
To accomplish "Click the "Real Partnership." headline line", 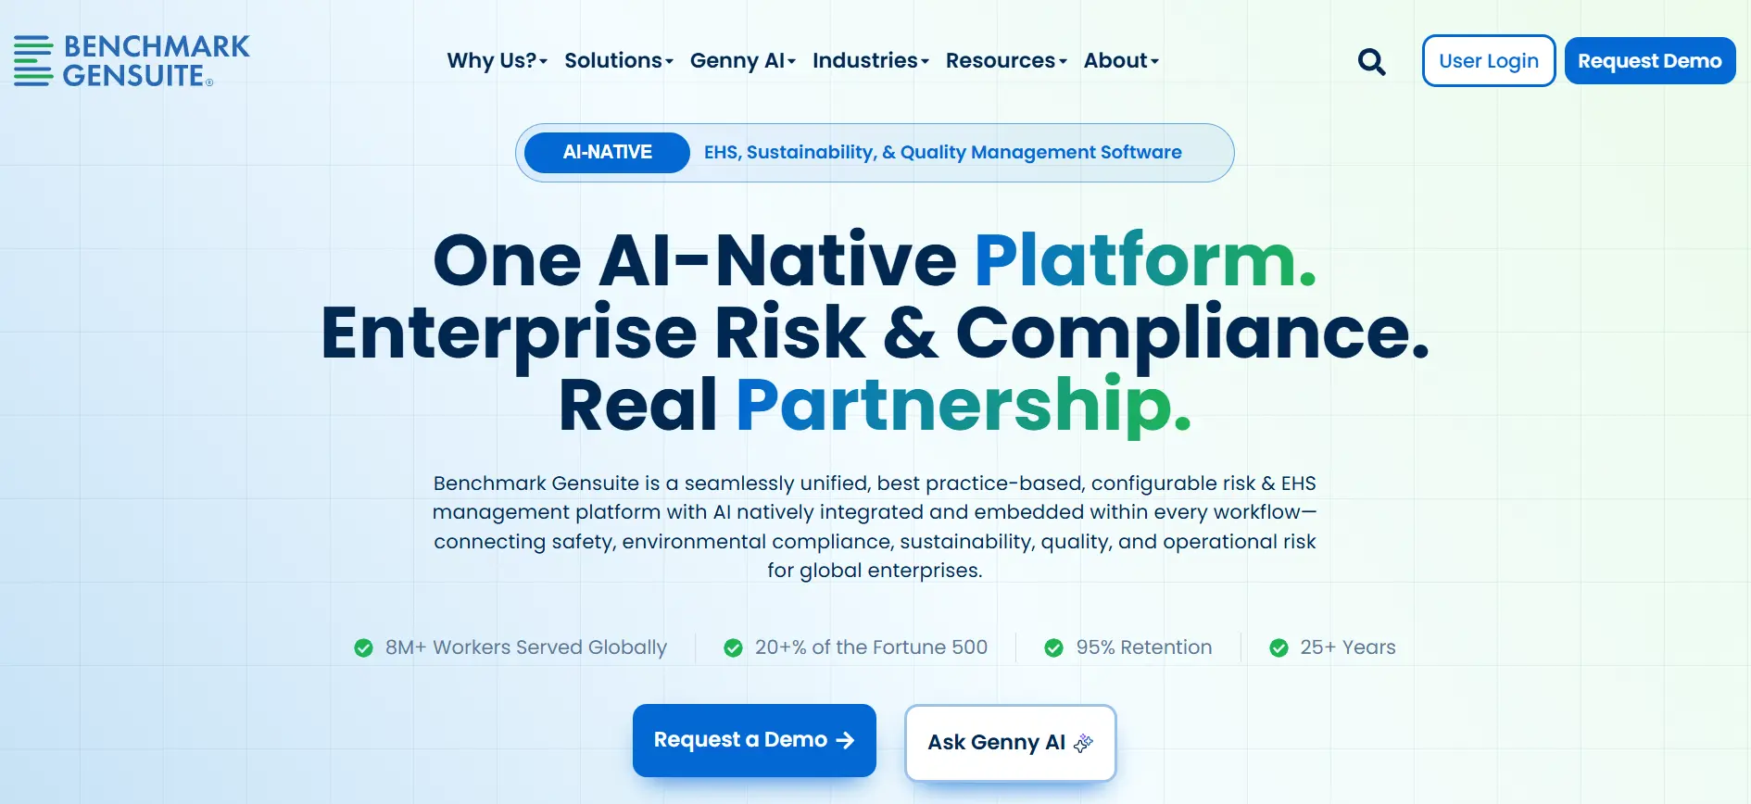I will (x=875, y=405).
